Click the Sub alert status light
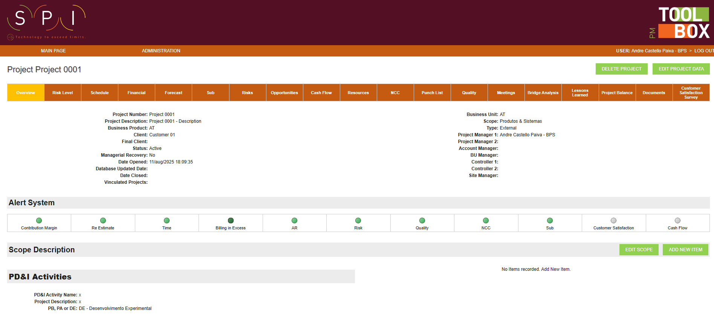Image resolution: width=714 pixels, height=319 pixels. [x=550, y=221]
